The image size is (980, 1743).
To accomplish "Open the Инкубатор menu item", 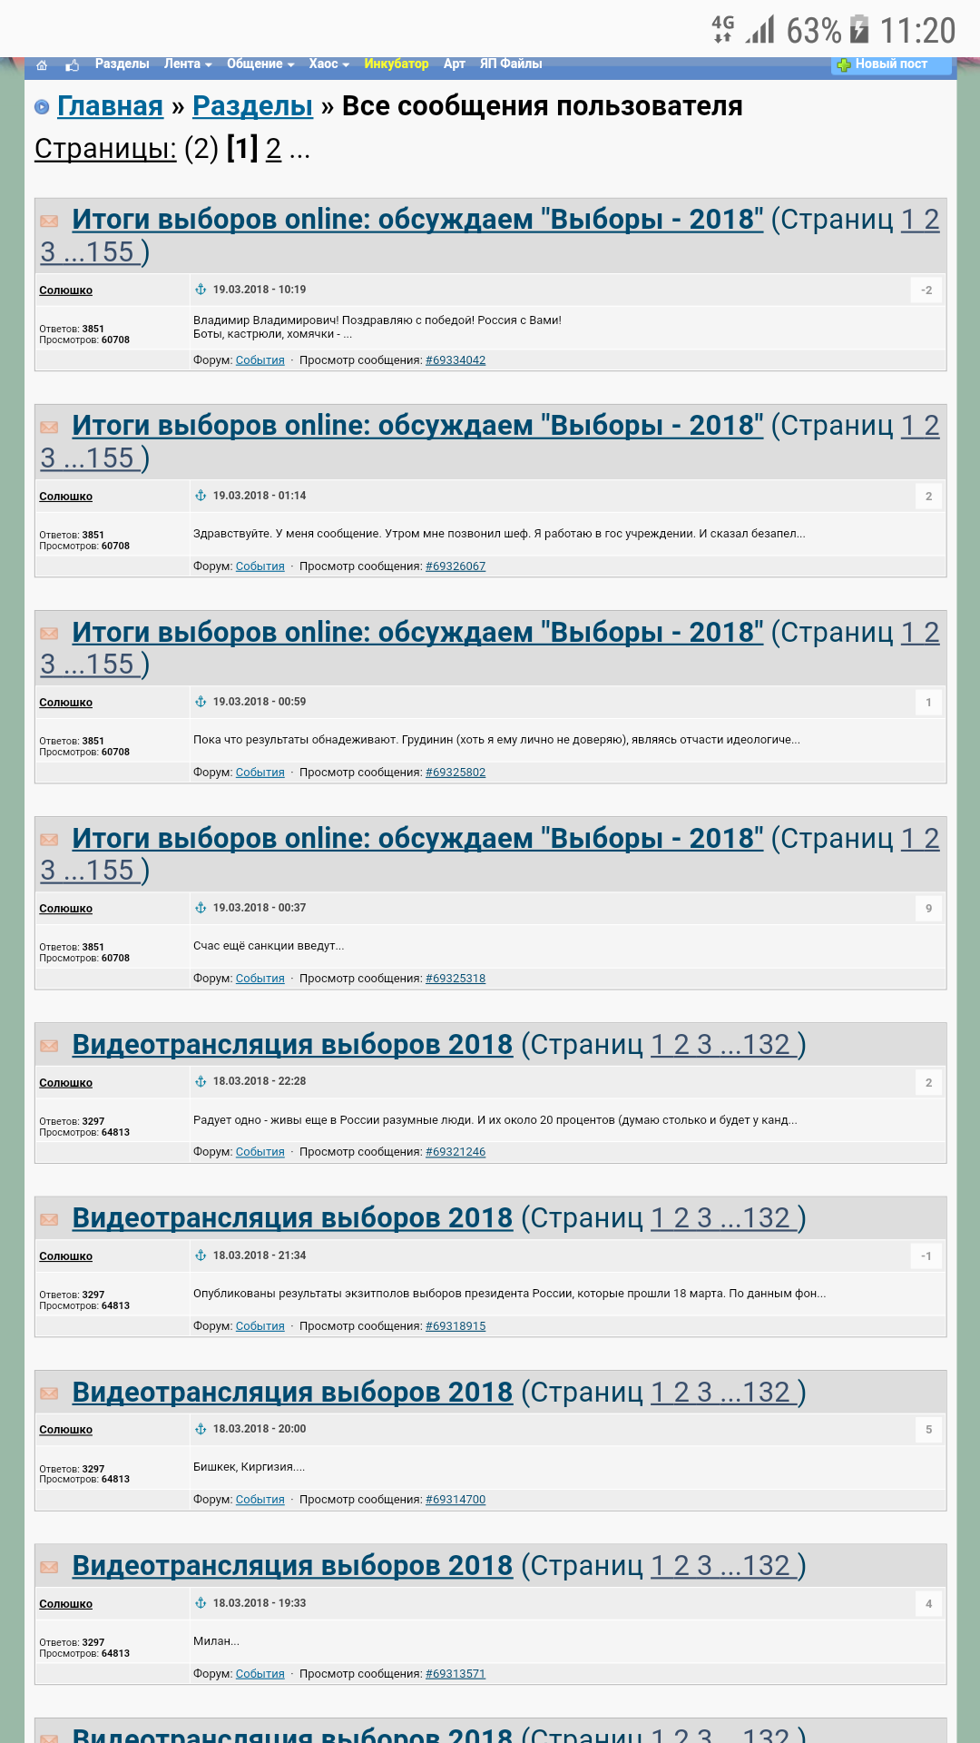I will [397, 64].
